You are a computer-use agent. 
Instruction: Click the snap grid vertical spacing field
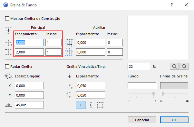pos(91,95)
